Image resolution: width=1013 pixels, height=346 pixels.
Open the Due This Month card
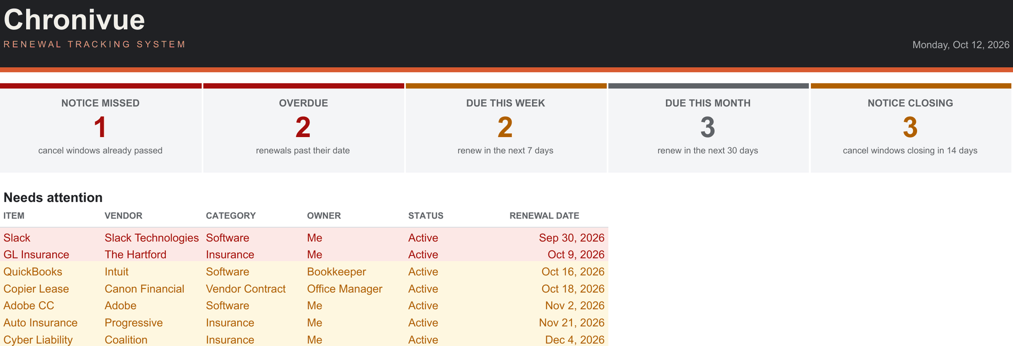pyautogui.click(x=709, y=128)
